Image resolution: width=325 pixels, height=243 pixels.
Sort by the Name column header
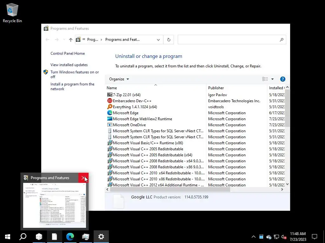point(156,88)
